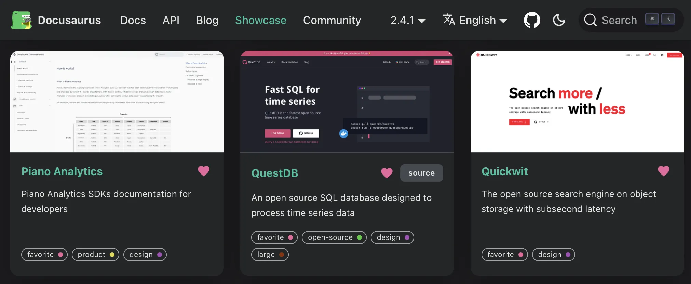Open the 2.4.1 version dropdown
Screen dimensions: 691x284
click(408, 20)
